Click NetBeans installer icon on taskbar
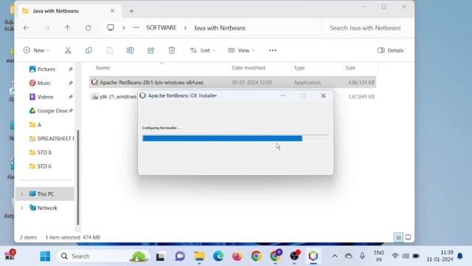472x266 pixels. tap(313, 256)
